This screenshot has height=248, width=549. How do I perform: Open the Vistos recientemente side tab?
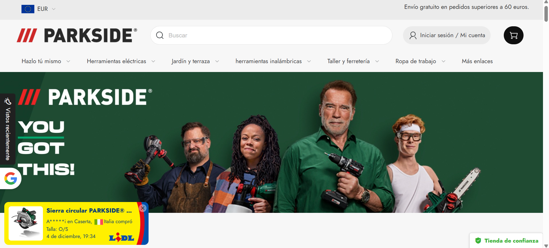point(8,129)
